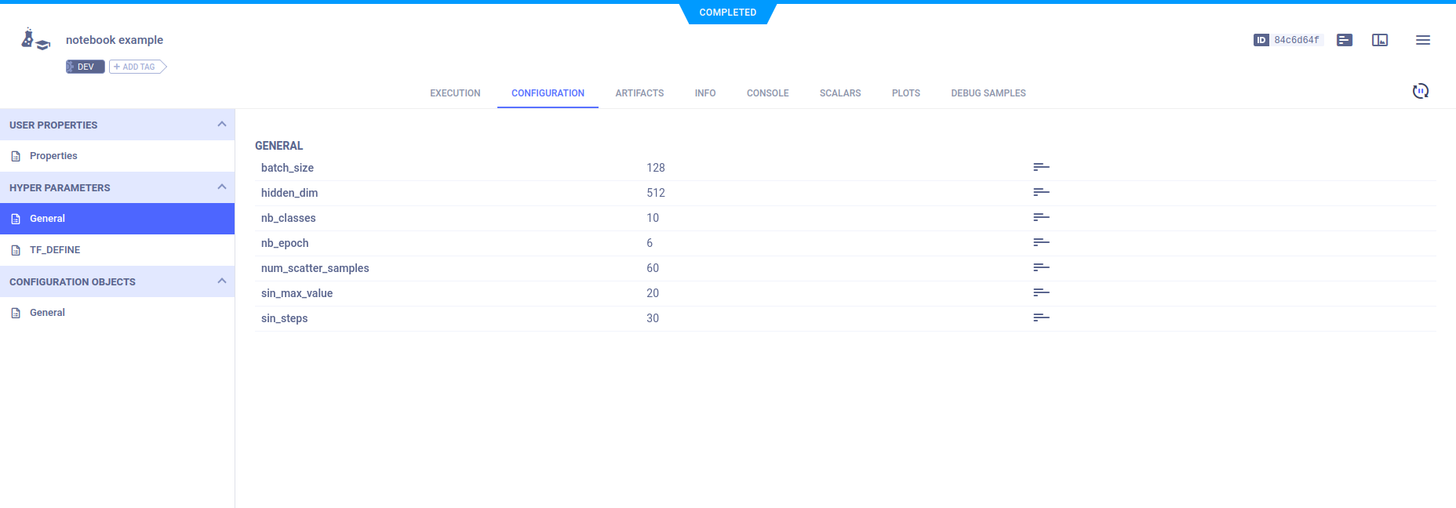1456x508 pixels.
Task: Click the DEV tag label
Action: tap(85, 67)
